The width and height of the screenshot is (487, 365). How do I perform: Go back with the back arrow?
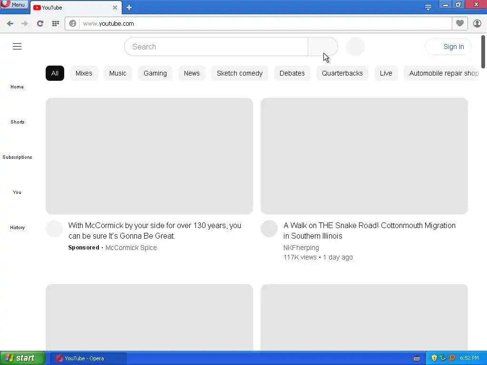(10, 24)
